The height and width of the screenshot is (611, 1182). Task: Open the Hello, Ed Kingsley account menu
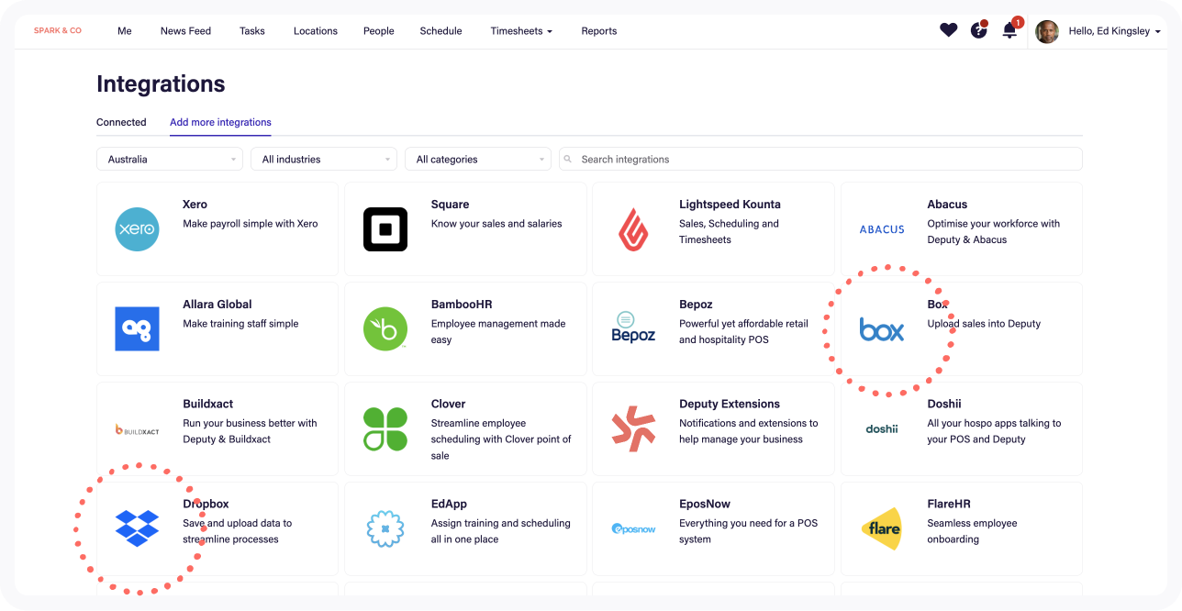(x=1113, y=30)
